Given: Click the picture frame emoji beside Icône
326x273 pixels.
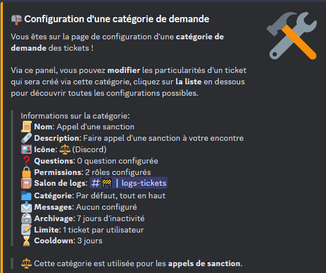Looking at the screenshot, I should point(26,149).
